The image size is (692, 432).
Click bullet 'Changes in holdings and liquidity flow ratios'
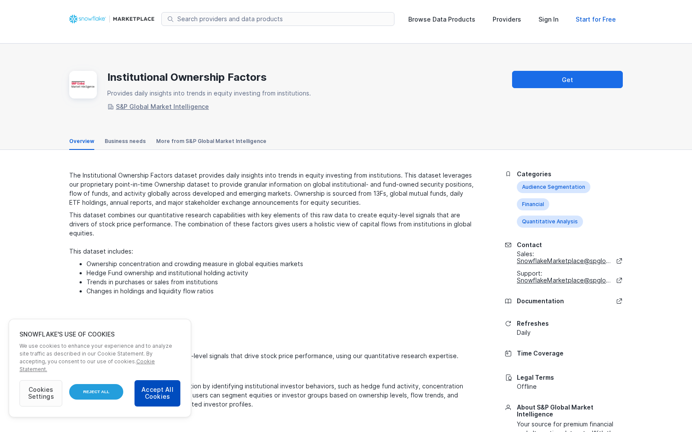coord(150,291)
